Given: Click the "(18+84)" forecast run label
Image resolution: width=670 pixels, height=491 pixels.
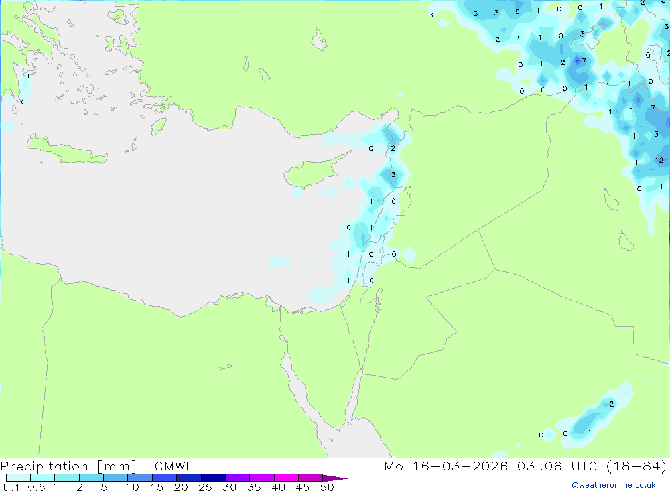Looking at the screenshot, I should (636, 466).
